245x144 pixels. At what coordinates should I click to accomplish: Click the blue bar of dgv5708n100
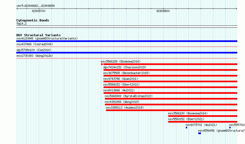pos(127,53)
